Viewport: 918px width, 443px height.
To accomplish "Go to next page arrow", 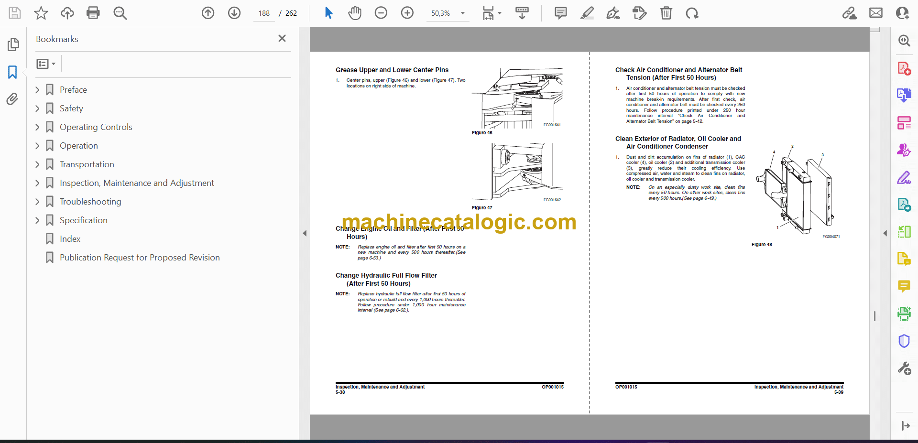I will click(234, 13).
